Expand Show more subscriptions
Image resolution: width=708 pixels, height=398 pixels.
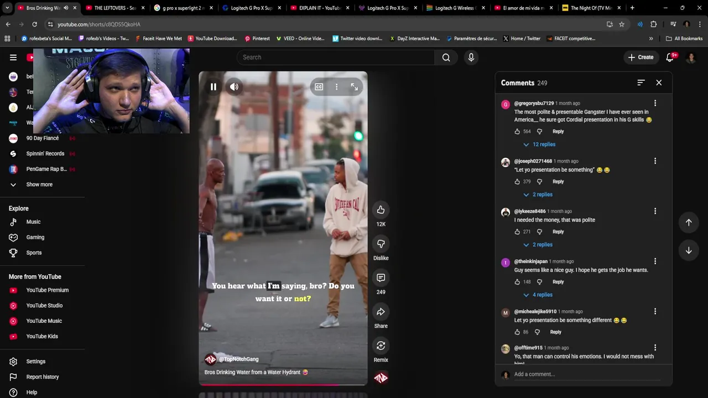point(39,185)
